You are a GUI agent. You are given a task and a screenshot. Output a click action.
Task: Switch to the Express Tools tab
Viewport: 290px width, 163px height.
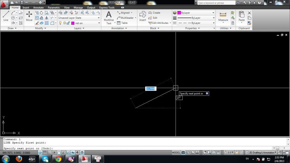pyautogui.click(x=107, y=8)
